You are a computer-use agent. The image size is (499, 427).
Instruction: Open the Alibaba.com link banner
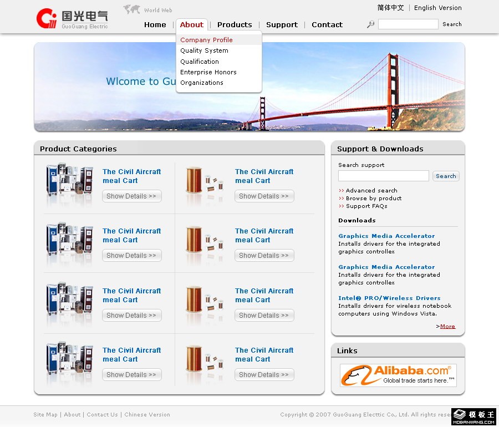tap(398, 375)
